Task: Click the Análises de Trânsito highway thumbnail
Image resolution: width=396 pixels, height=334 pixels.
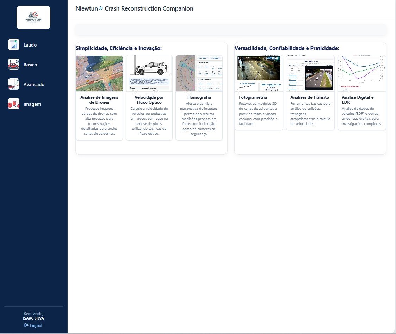Action: pyautogui.click(x=310, y=73)
